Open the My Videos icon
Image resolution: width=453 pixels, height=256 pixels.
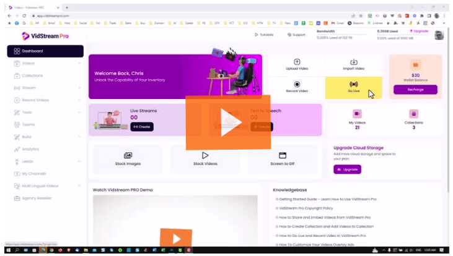(x=357, y=114)
